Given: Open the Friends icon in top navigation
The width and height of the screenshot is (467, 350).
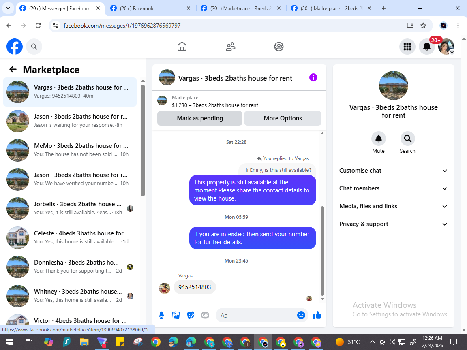Looking at the screenshot, I should pos(231,47).
